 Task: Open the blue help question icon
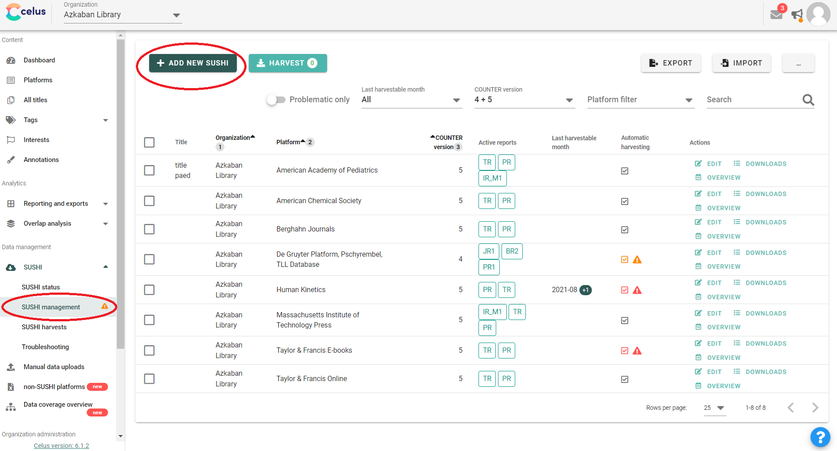click(820, 437)
